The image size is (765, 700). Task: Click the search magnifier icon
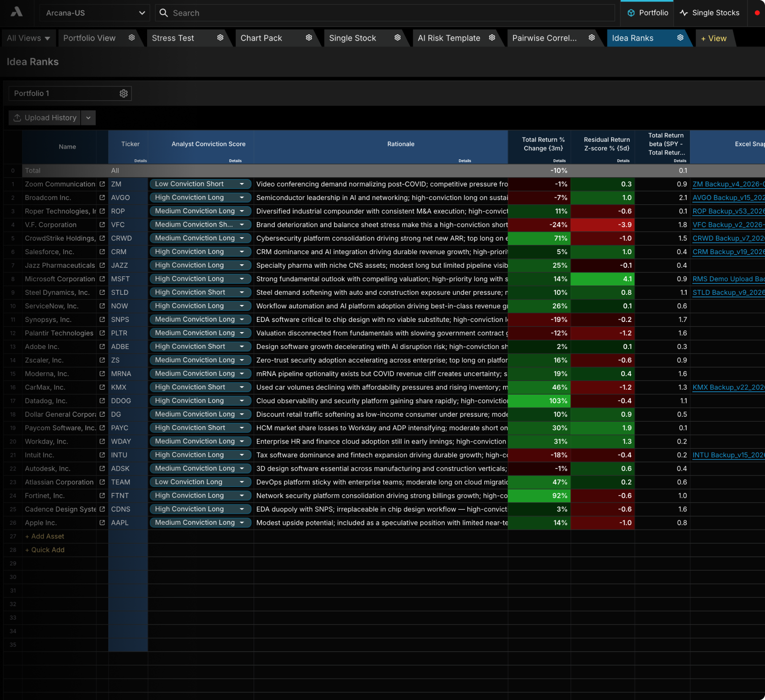click(x=164, y=13)
